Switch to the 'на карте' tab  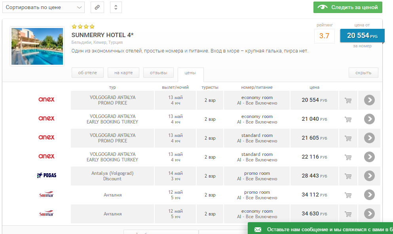(x=123, y=73)
